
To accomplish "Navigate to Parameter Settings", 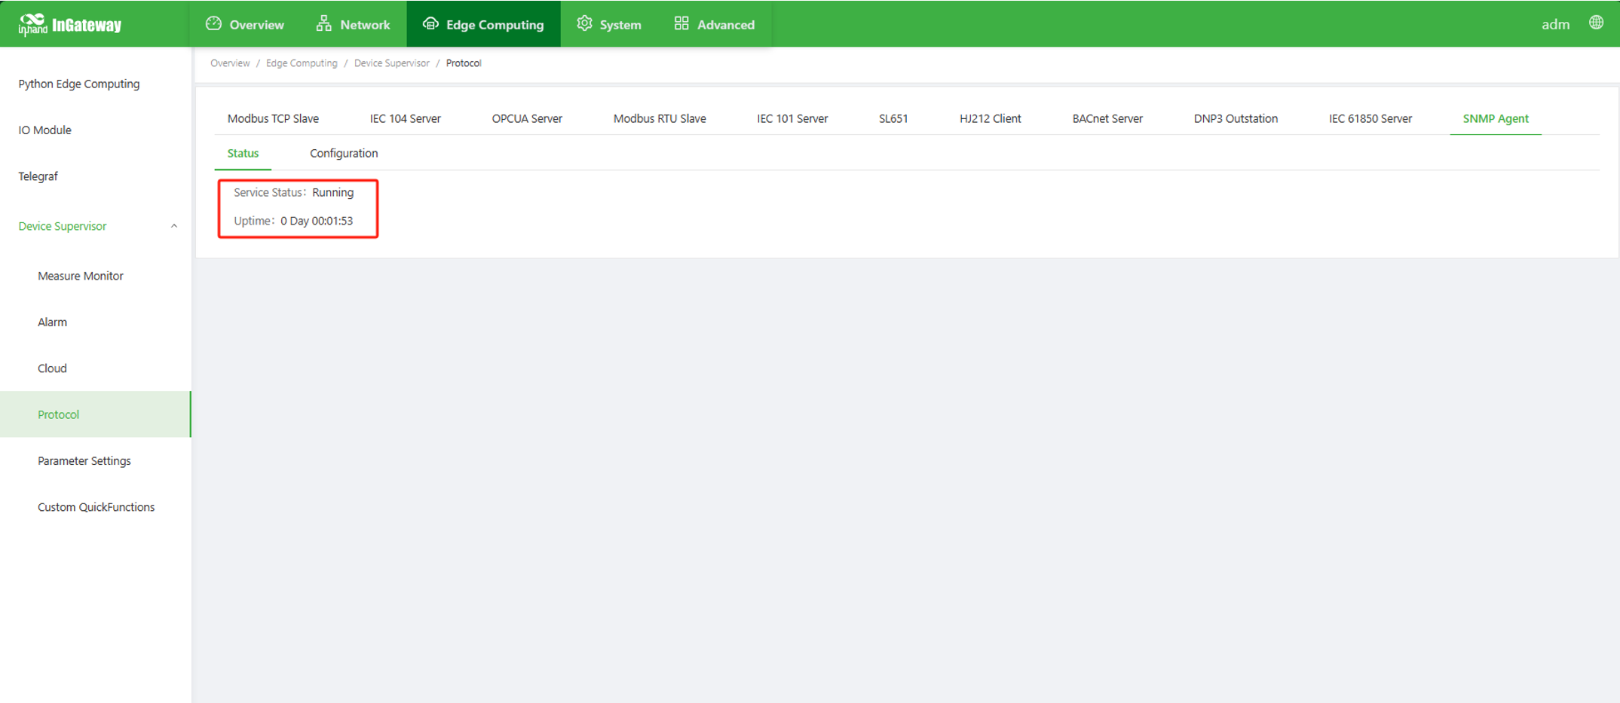I will pos(84,460).
